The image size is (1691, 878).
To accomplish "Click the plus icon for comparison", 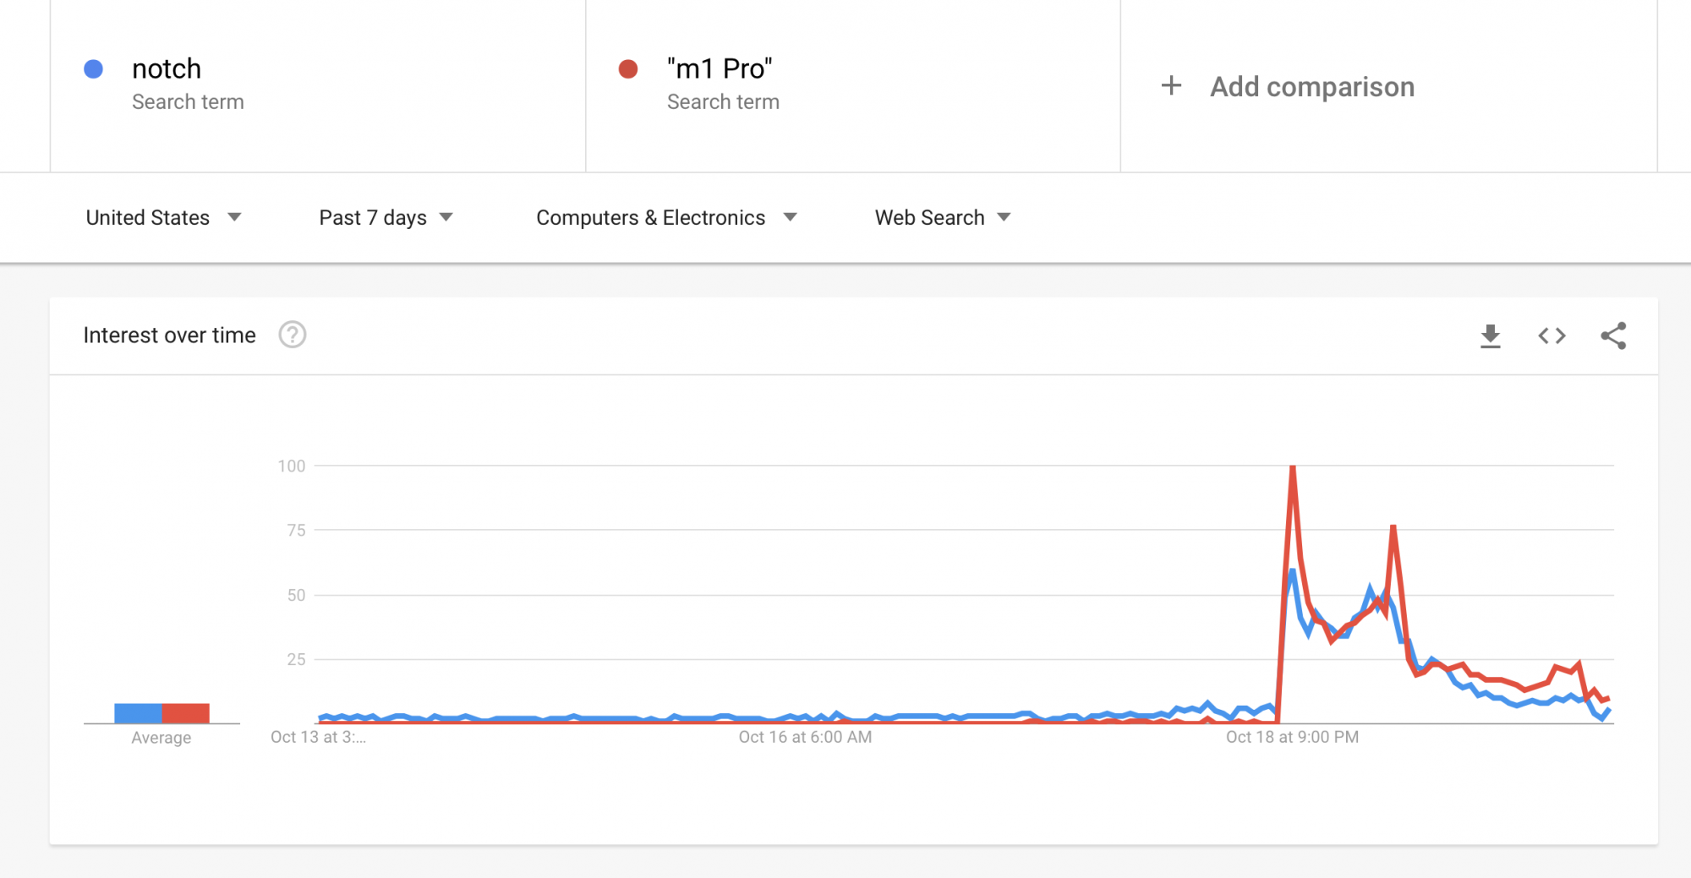I will [1171, 85].
